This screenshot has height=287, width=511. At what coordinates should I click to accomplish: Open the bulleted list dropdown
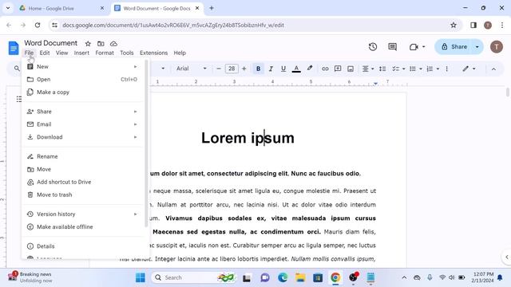tap(416, 69)
